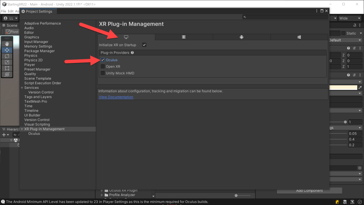This screenshot has width=364, height=205.
Task: Open the Edit menu
Action: [11, 11]
